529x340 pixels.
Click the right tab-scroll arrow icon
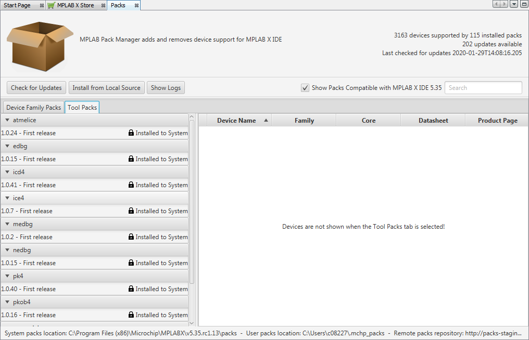(503, 4)
